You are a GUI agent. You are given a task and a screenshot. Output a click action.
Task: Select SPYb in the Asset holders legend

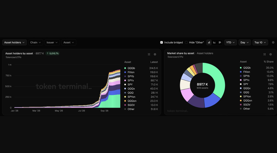pos(131,76)
